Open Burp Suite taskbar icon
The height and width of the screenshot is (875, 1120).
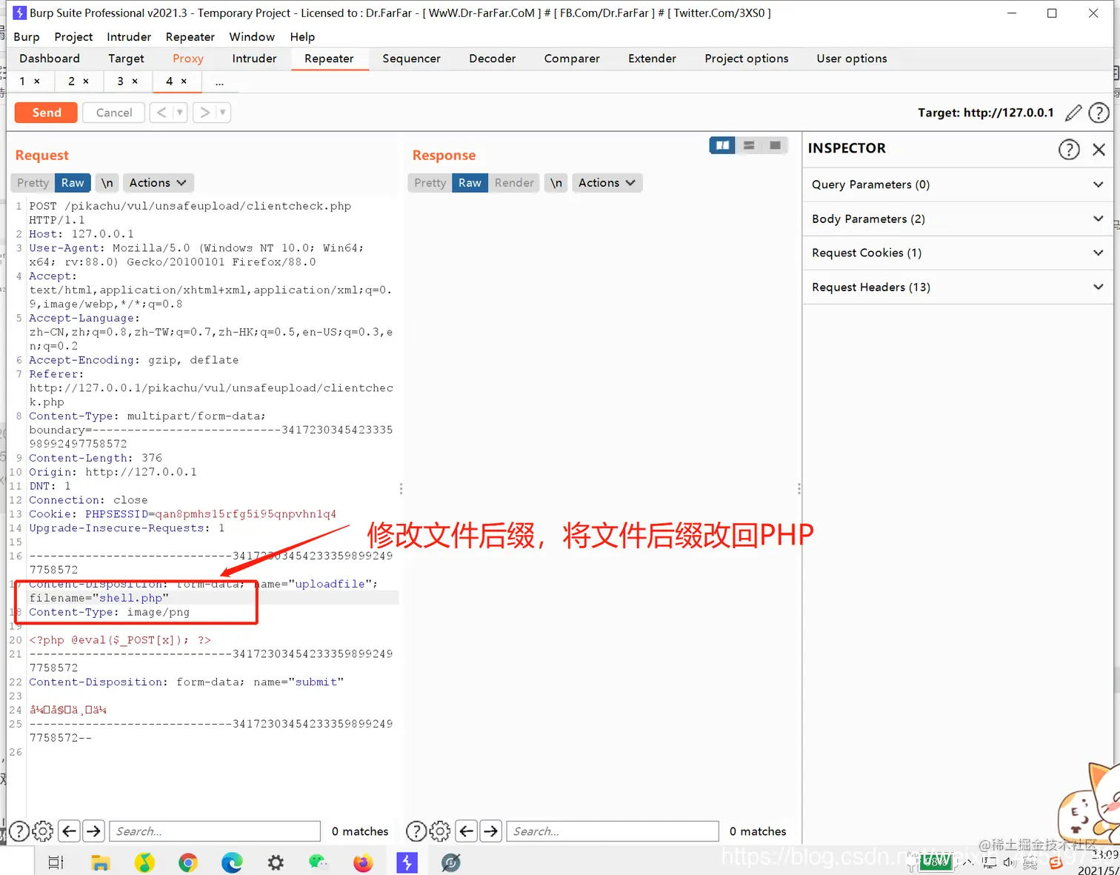[x=407, y=862]
